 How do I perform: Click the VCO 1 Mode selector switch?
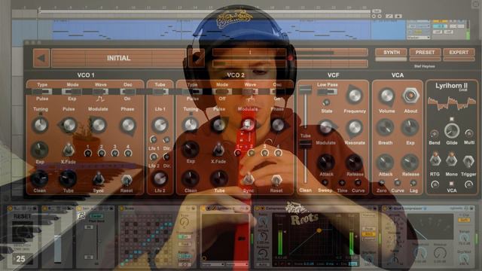72,92
